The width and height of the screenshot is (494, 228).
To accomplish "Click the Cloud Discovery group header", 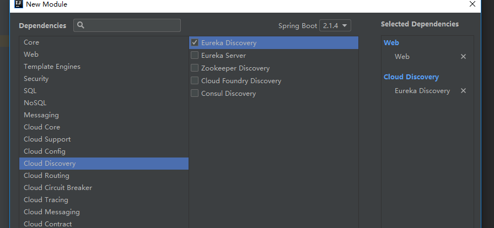I will (x=411, y=77).
